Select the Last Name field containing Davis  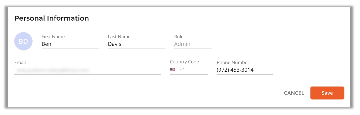pos(136,44)
